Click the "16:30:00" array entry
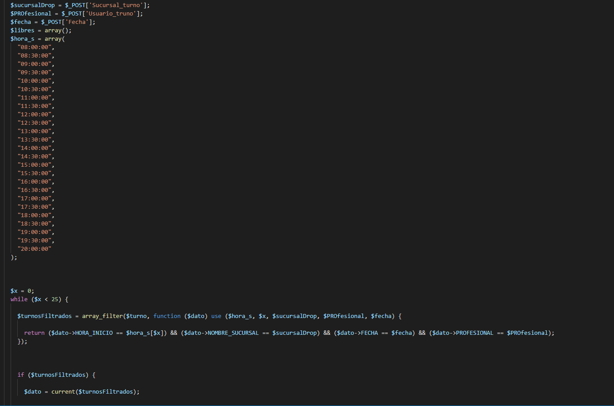This screenshot has width=614, height=406. pos(34,190)
